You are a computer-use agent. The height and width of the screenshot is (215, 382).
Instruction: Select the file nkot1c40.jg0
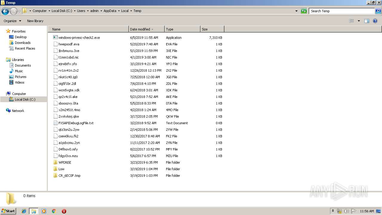coord(68,77)
